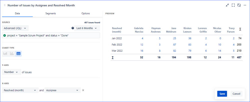This screenshot has height=102, width=250.
Task: Click the Feb 2022 row total 203
Action: [239, 44]
